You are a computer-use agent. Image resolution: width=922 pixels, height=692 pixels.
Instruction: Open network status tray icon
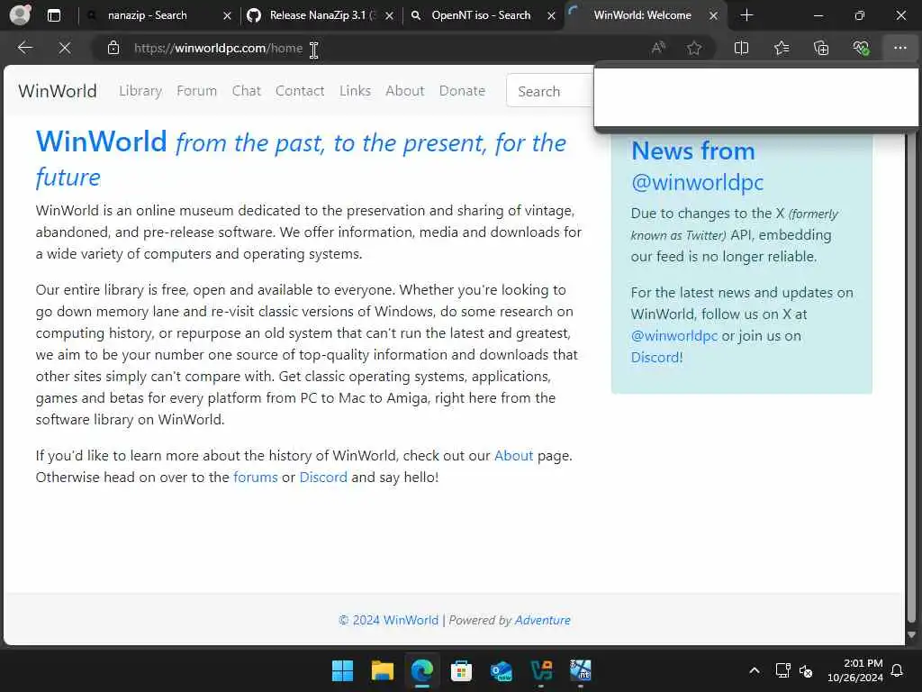coord(782,670)
